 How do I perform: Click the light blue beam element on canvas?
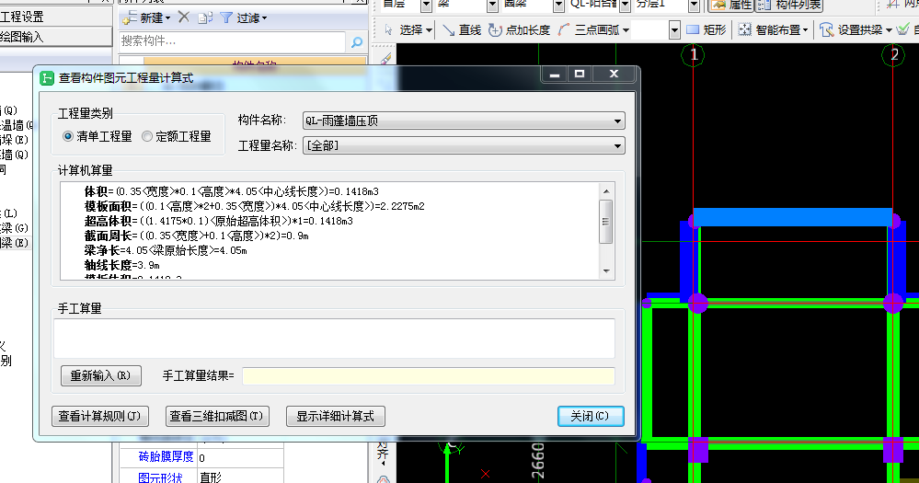tap(792, 217)
